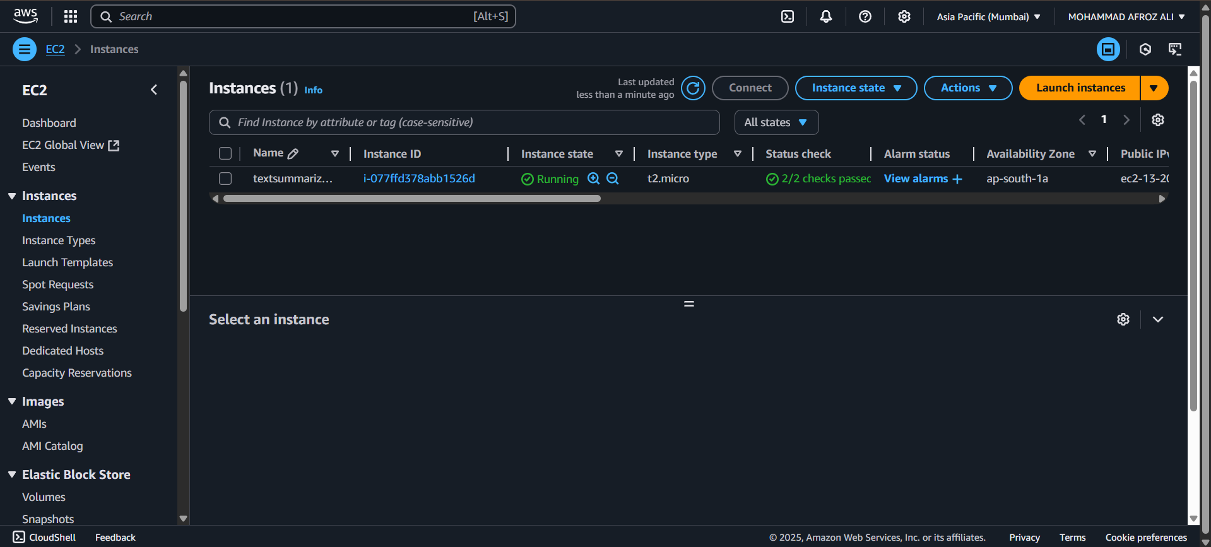
Task: Toggle the blue hamburger navigation menu
Action: point(25,49)
